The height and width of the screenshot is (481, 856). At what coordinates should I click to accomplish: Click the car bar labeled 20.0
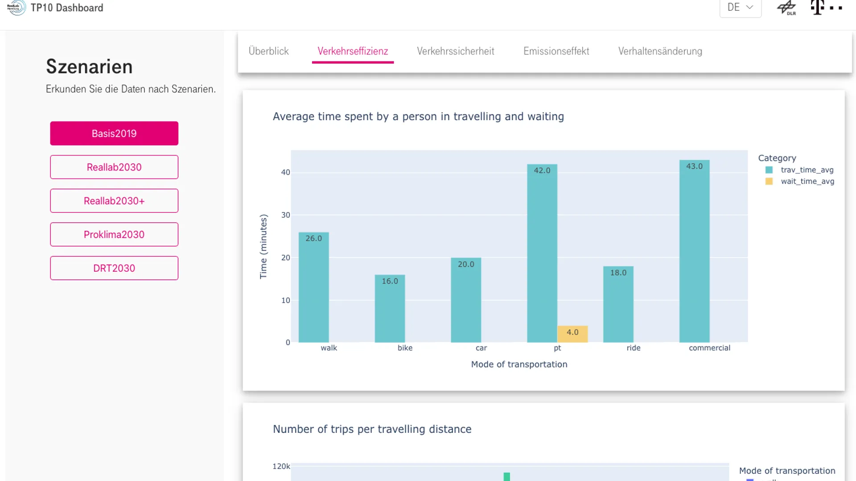point(466,300)
